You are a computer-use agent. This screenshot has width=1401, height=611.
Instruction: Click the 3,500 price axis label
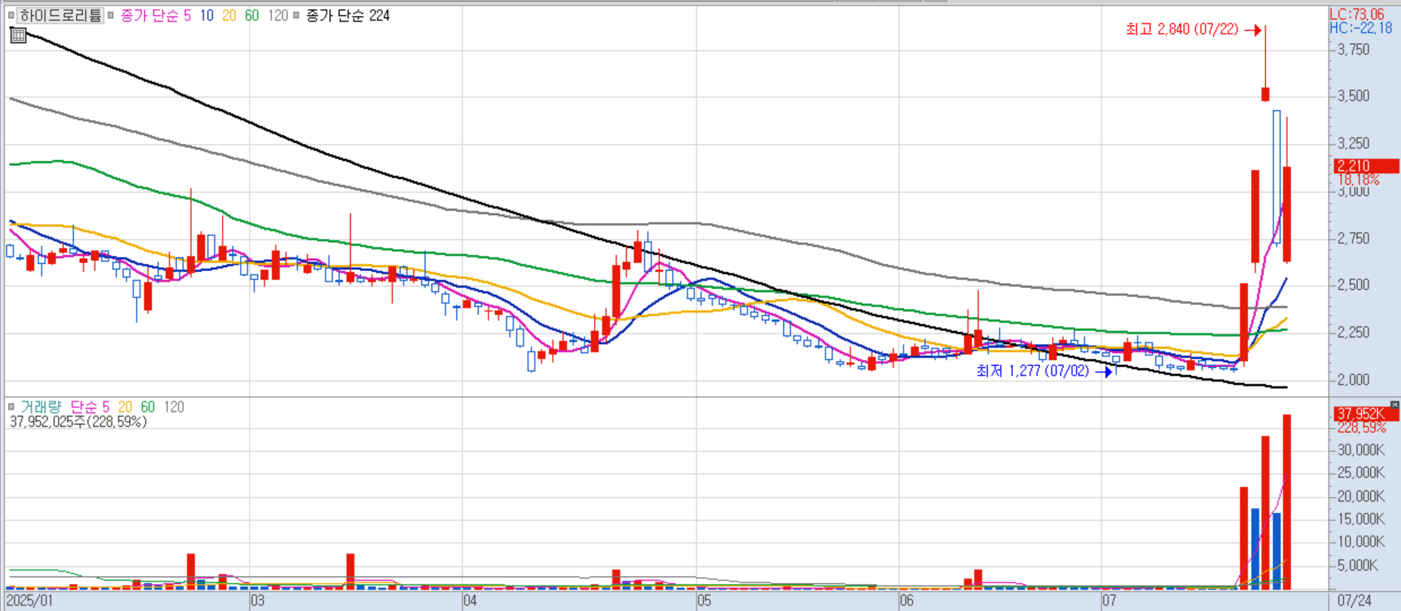click(1353, 96)
